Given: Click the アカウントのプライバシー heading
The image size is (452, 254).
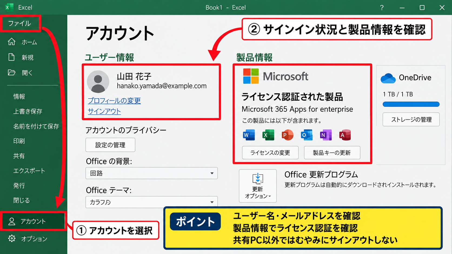Looking at the screenshot, I should pos(126,130).
